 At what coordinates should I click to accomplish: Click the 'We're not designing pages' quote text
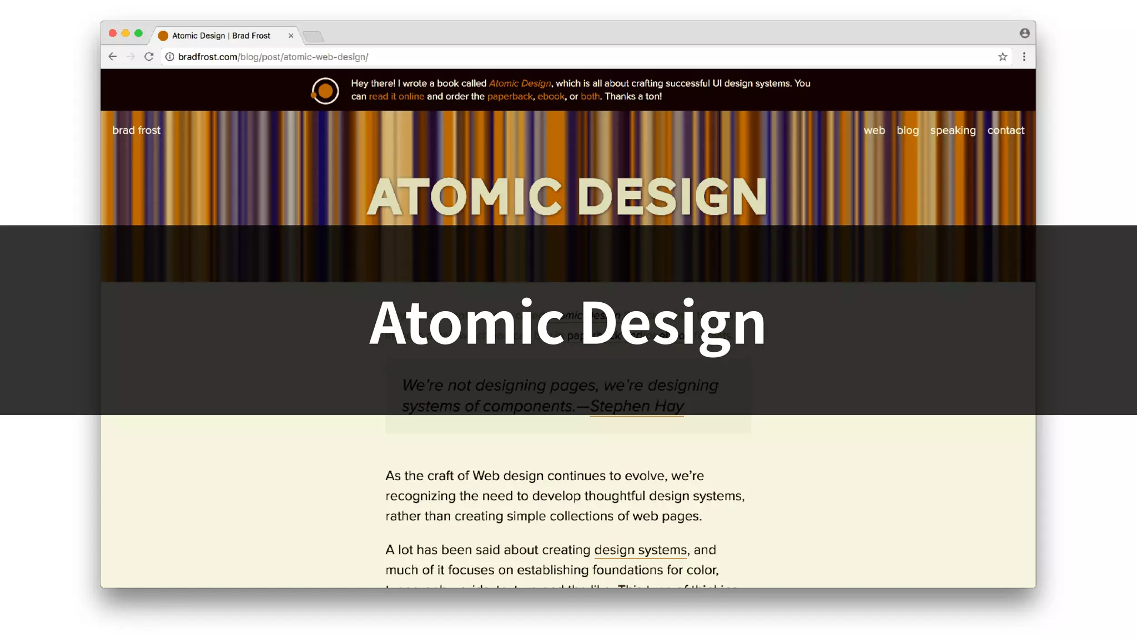pyautogui.click(x=560, y=396)
